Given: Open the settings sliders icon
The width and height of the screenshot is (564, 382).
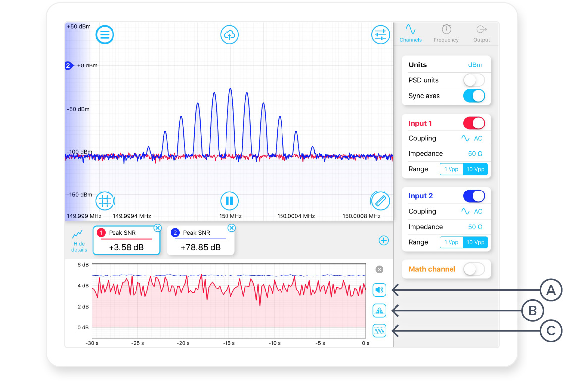Looking at the screenshot, I should tap(381, 35).
